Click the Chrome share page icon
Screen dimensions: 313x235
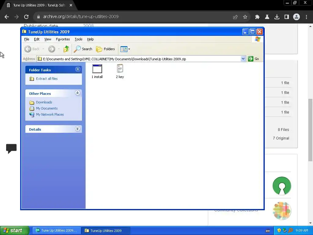235,17
